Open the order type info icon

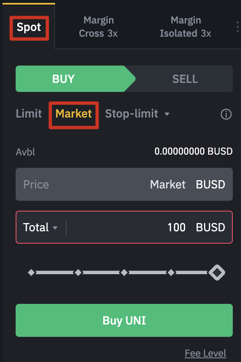(x=226, y=114)
